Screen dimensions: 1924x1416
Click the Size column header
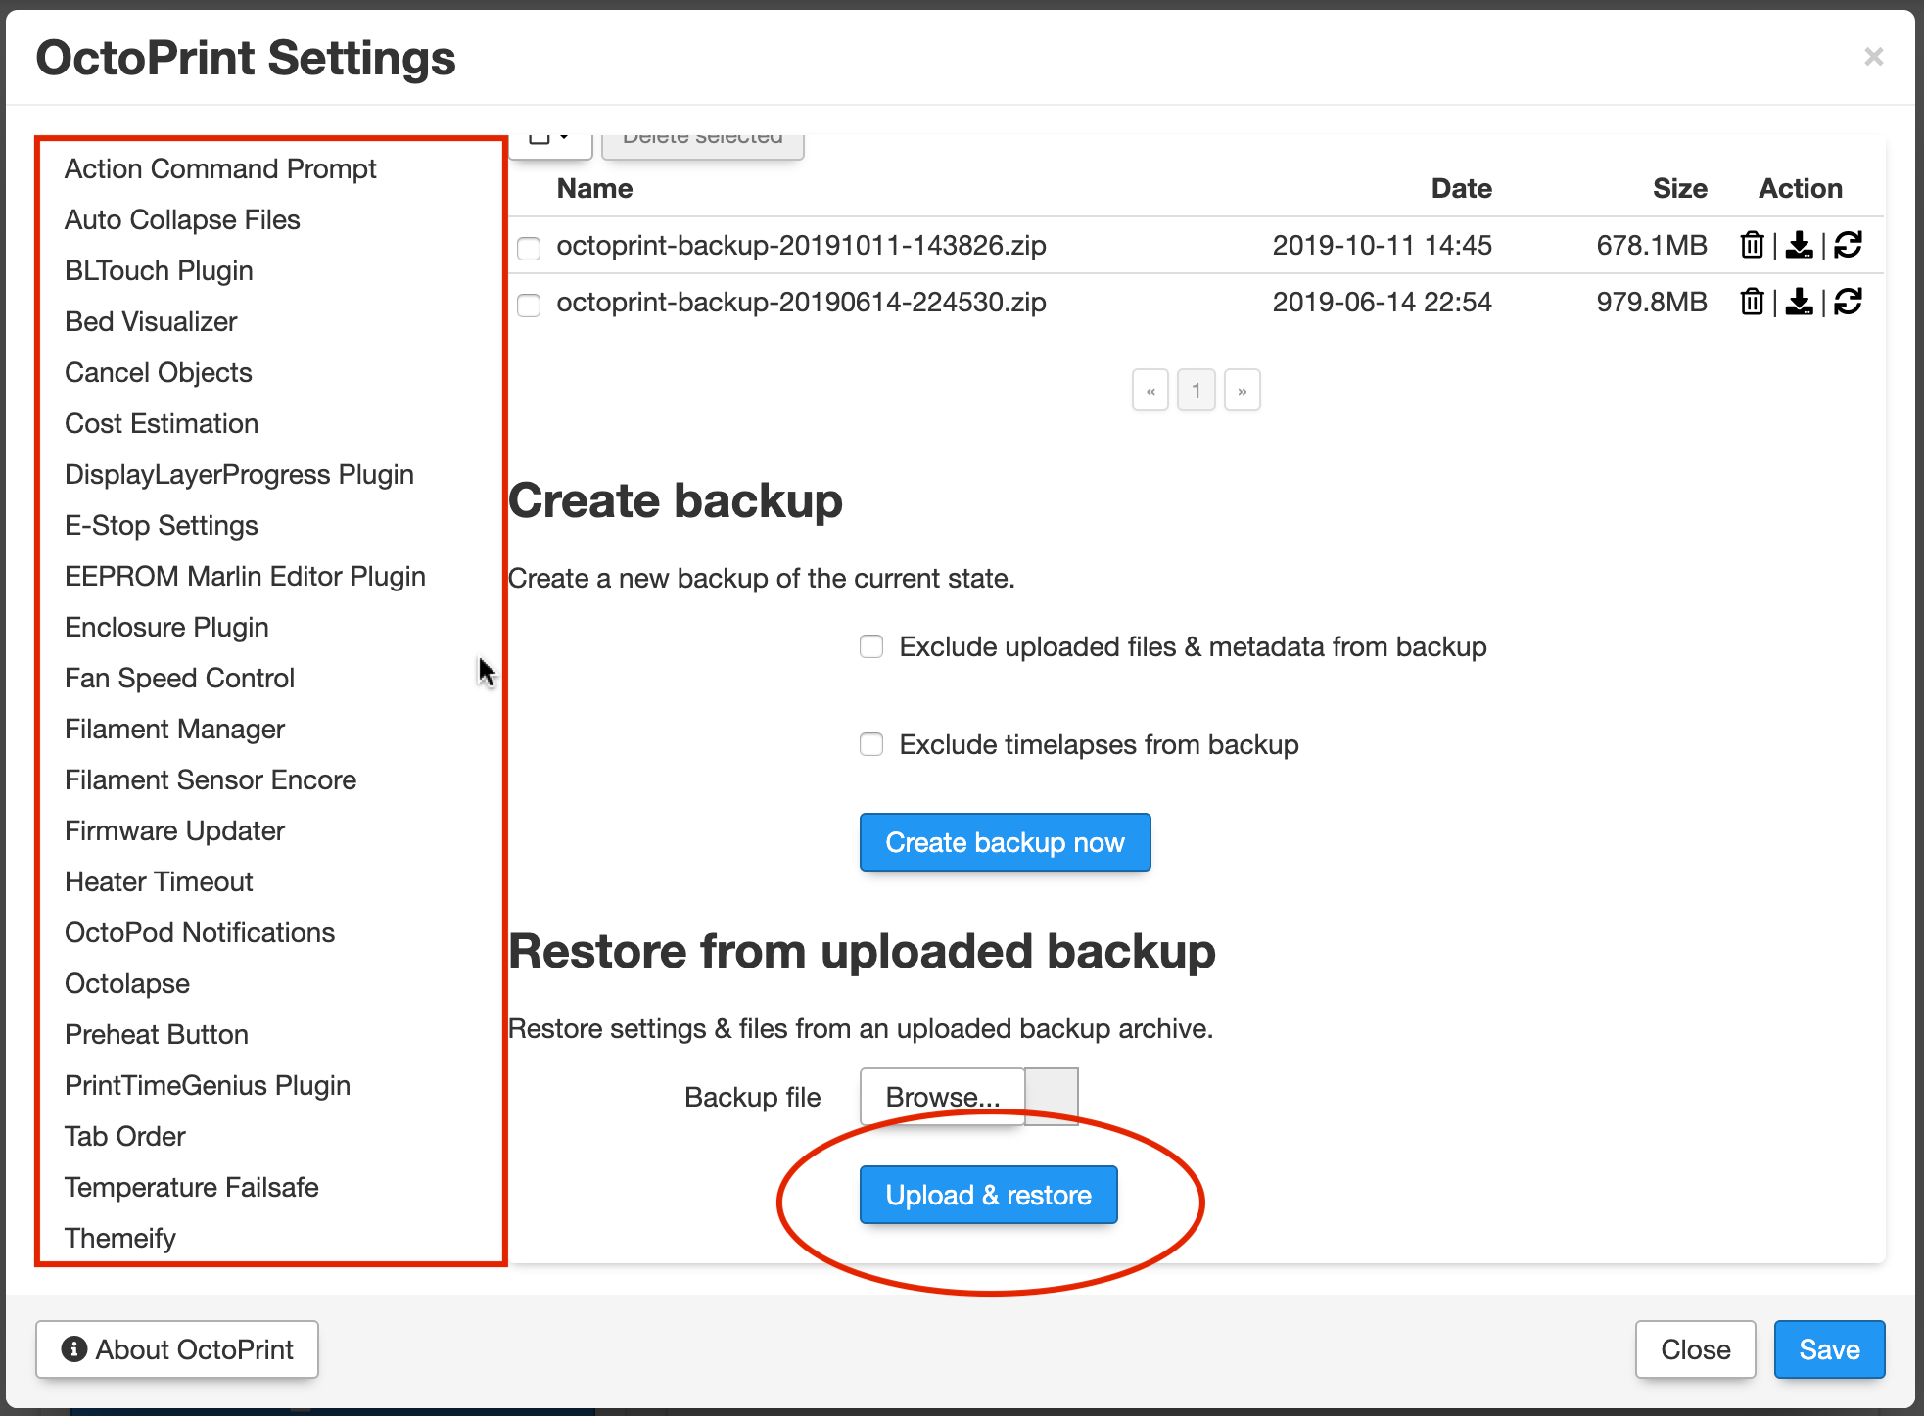(1679, 188)
